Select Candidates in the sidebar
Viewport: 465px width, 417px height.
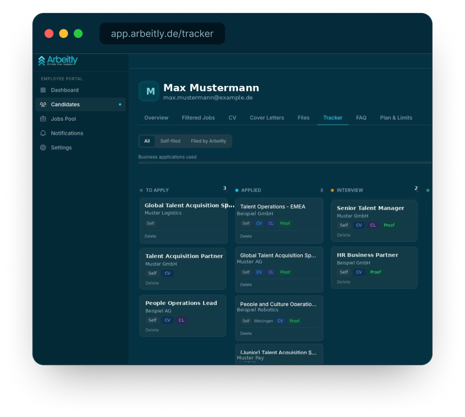tap(81, 105)
